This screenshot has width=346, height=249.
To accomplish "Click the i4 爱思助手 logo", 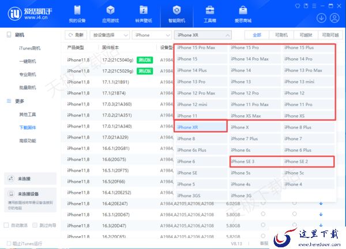I will [x=30, y=14].
